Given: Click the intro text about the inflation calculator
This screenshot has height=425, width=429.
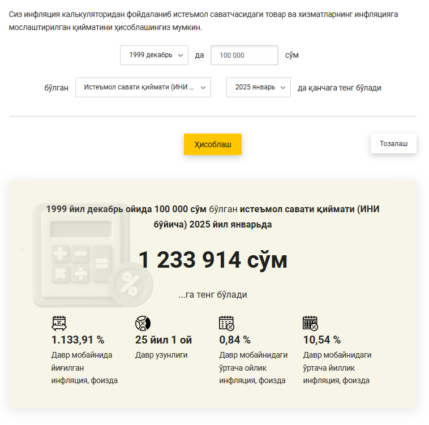Looking at the screenshot, I should coord(204,20).
